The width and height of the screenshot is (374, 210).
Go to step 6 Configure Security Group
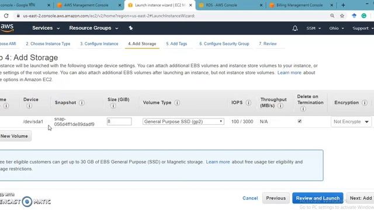pos(224,44)
